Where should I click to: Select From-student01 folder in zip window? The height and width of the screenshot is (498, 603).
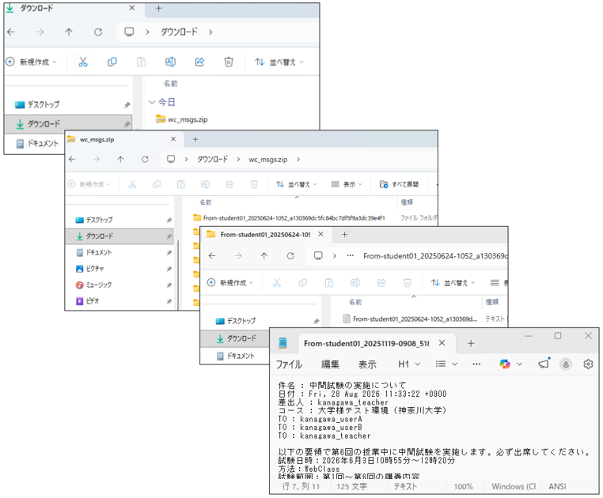tap(289, 218)
